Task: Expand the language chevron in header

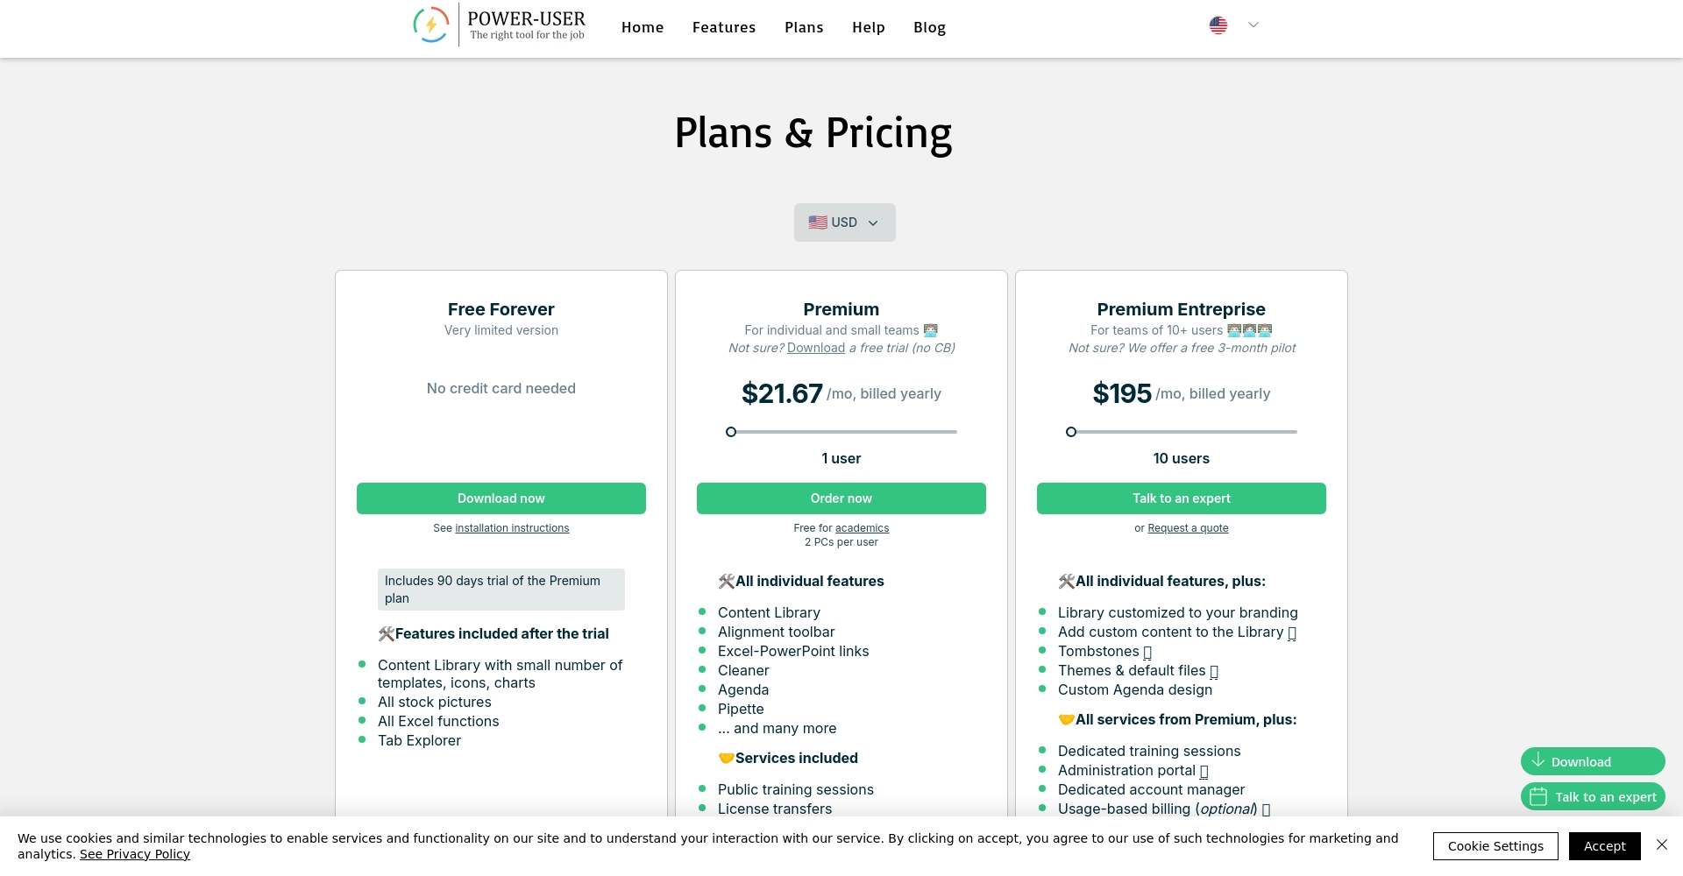Action: (x=1253, y=25)
